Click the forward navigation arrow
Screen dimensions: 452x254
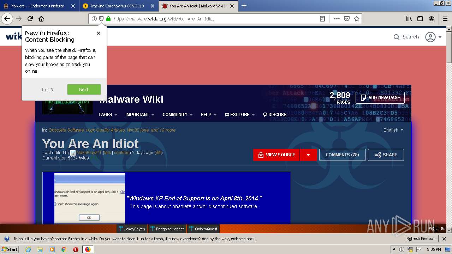point(19,19)
